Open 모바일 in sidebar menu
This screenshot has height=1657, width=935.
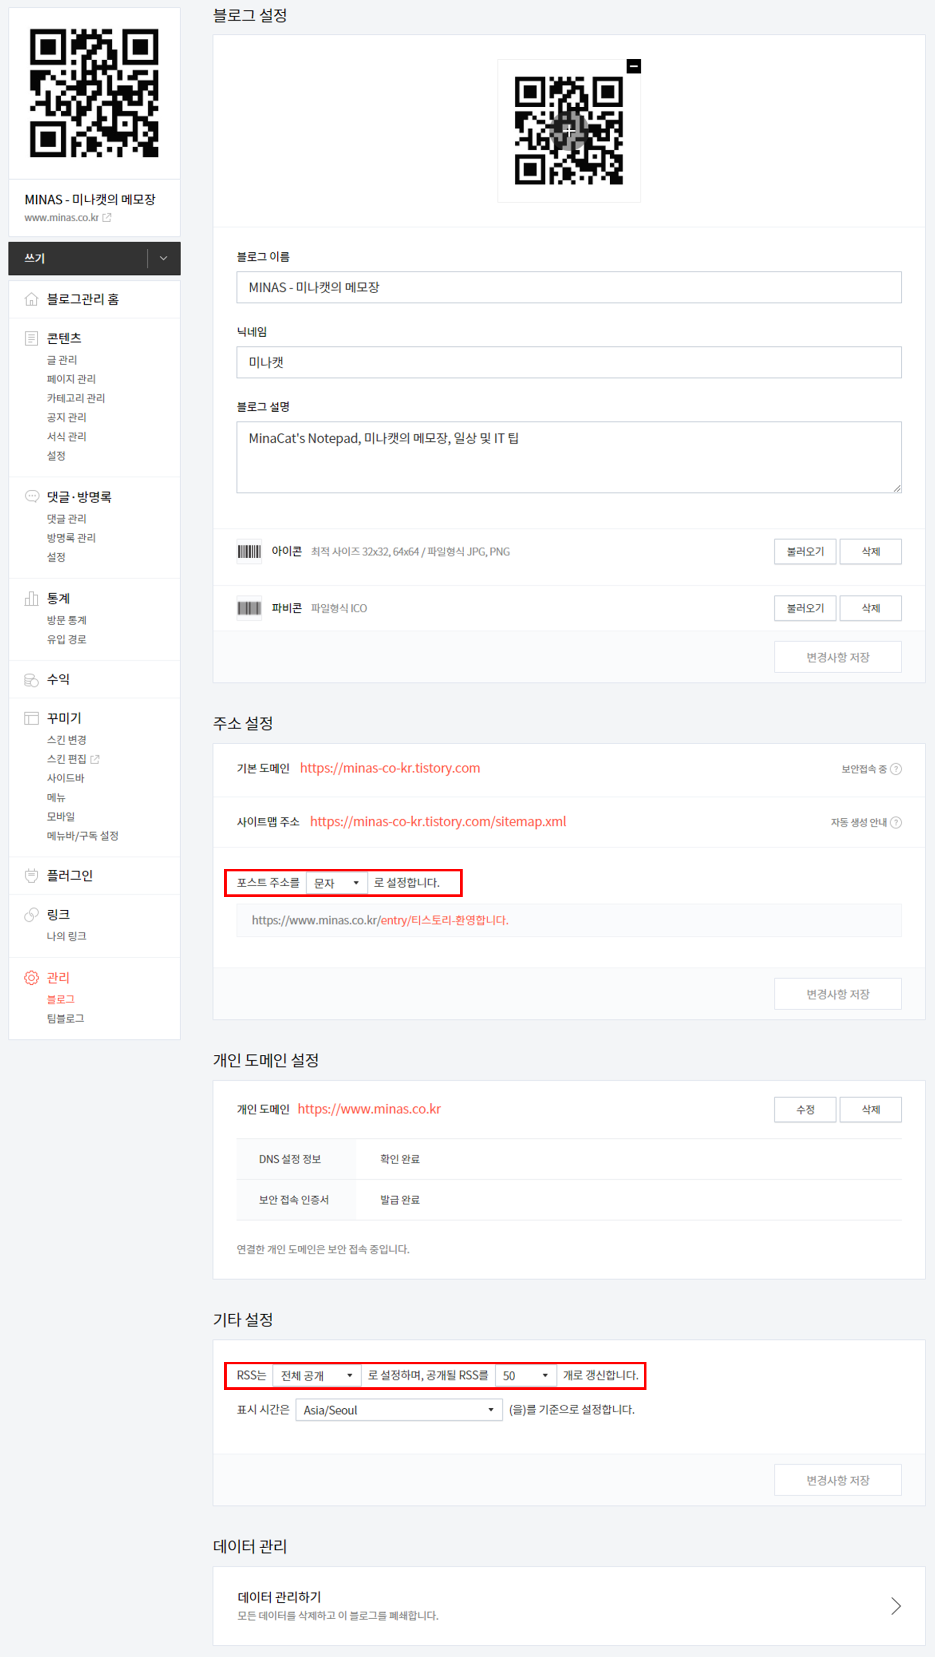click(60, 816)
